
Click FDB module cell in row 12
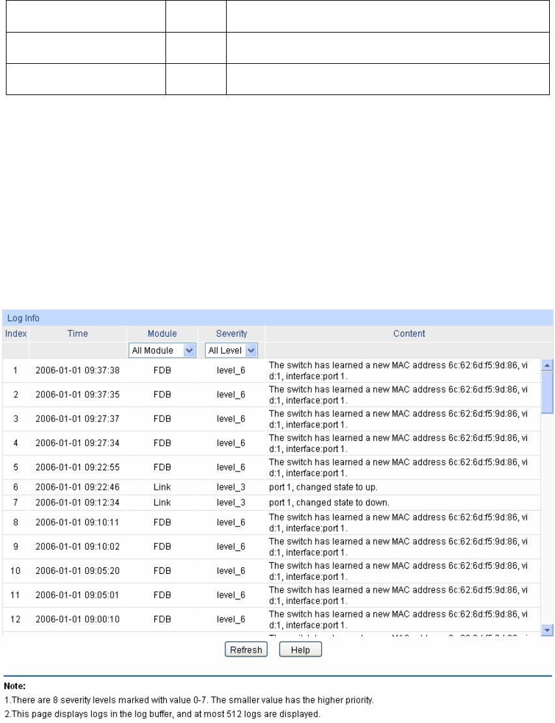coord(162,619)
